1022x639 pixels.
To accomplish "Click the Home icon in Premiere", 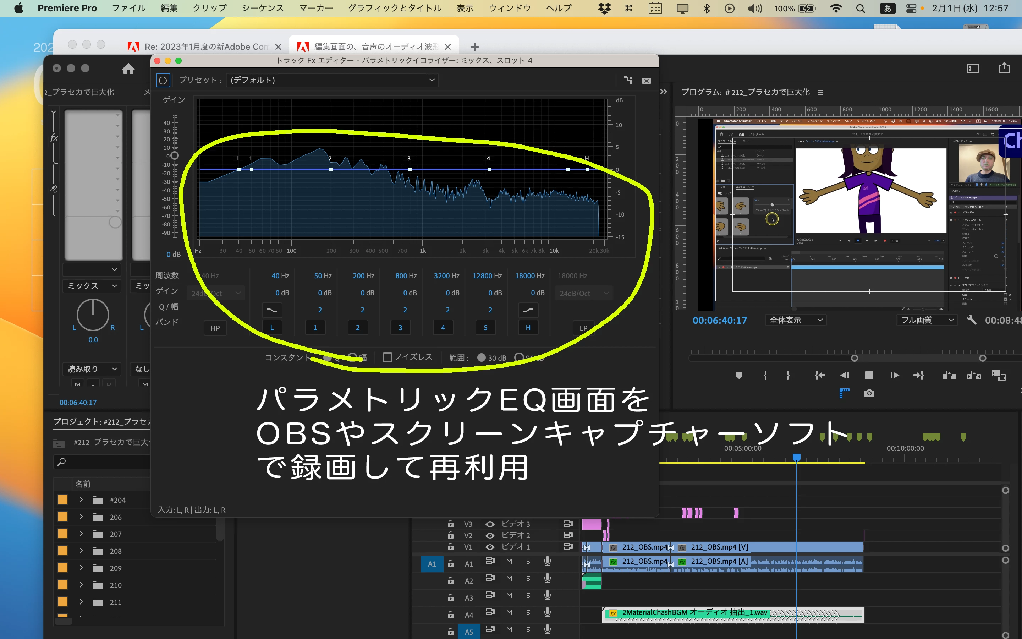I will point(128,69).
